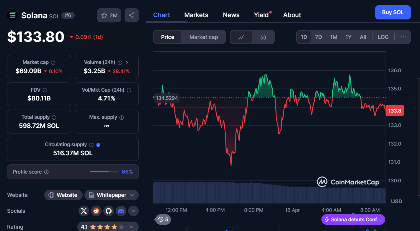
Task: Click the 134.5294 open price label
Action: tap(167, 98)
